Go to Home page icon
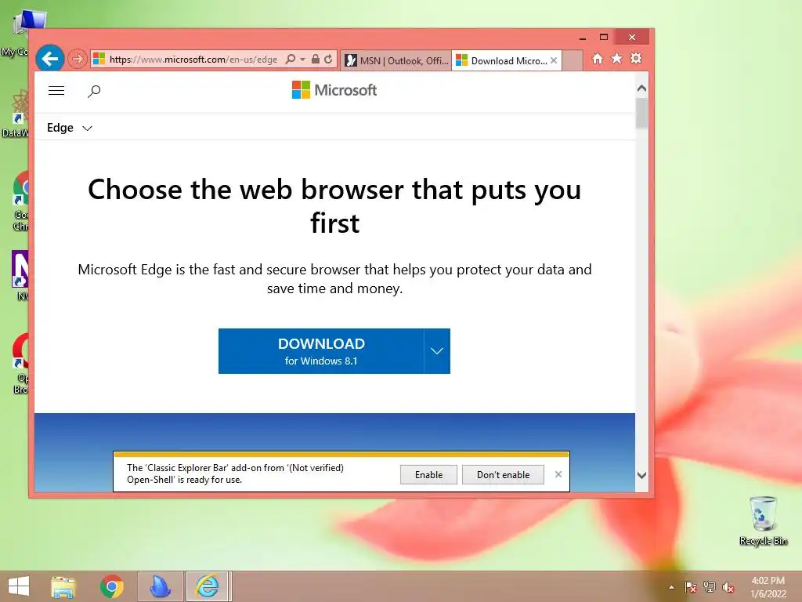Screen dimensions: 802x602 pos(598,59)
